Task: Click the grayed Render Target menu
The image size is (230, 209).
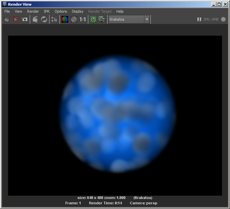Action: [x=100, y=11]
